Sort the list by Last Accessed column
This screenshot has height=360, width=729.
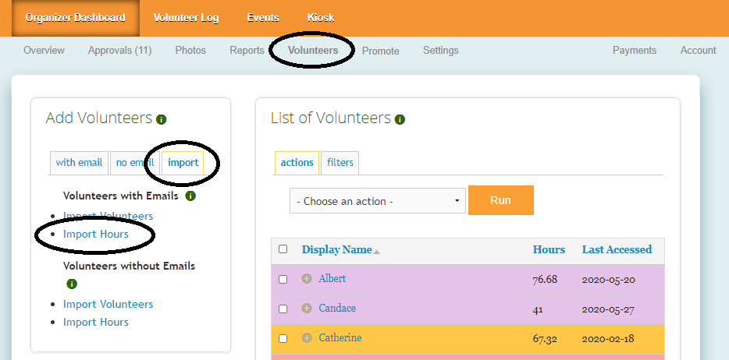tap(617, 249)
